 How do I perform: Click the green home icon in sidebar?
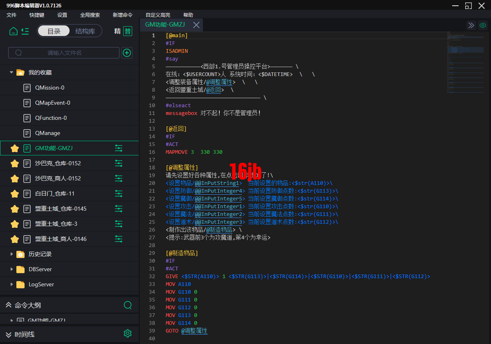[x=14, y=31]
